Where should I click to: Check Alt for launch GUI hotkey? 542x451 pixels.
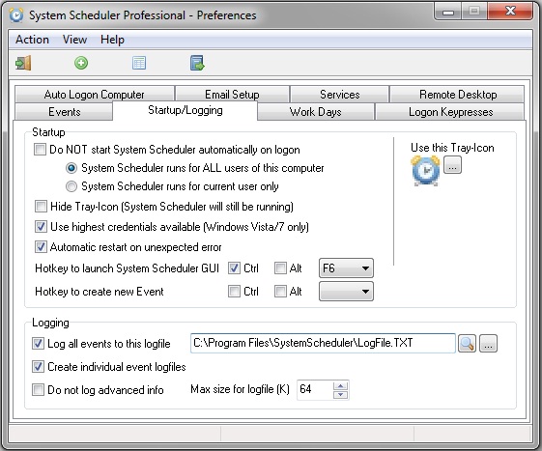coord(280,268)
